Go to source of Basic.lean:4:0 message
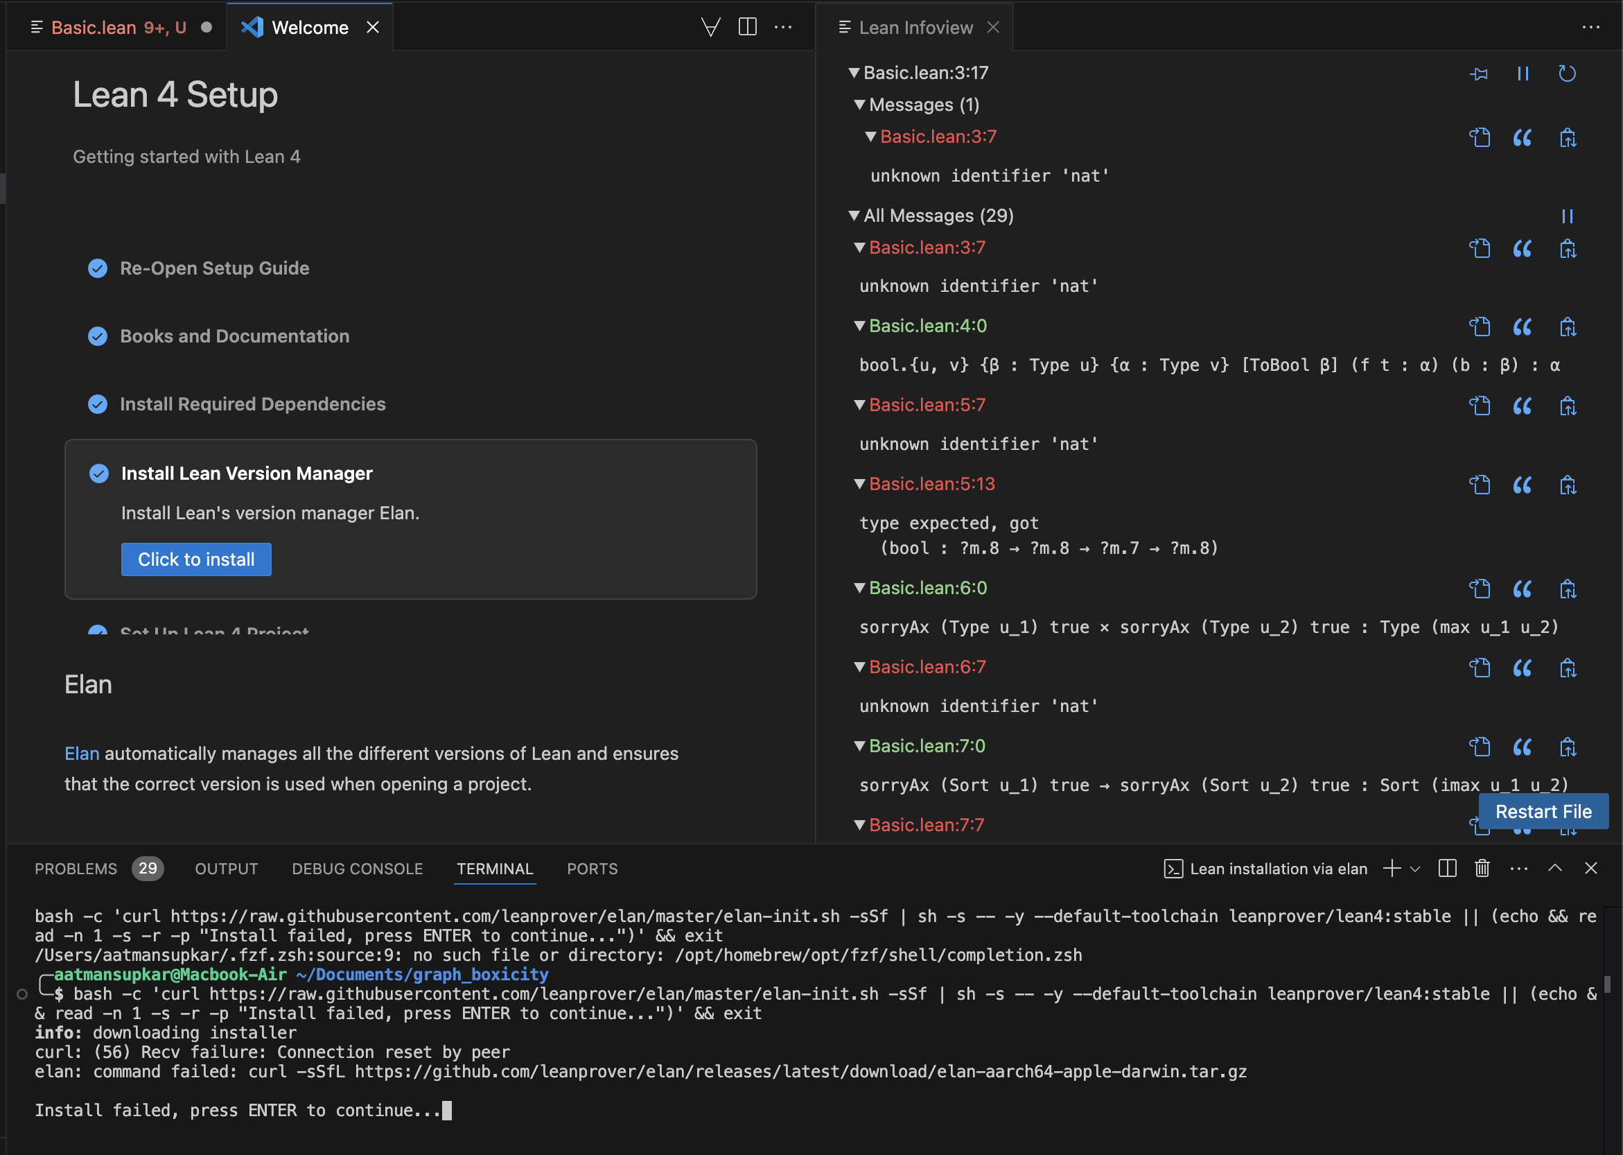The image size is (1623, 1155). (1480, 327)
